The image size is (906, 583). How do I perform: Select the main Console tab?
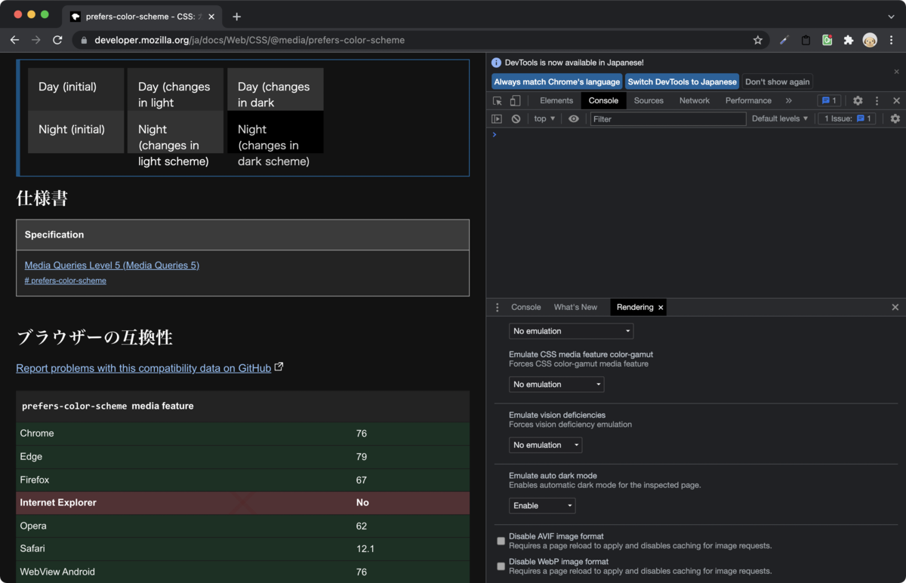(x=603, y=100)
